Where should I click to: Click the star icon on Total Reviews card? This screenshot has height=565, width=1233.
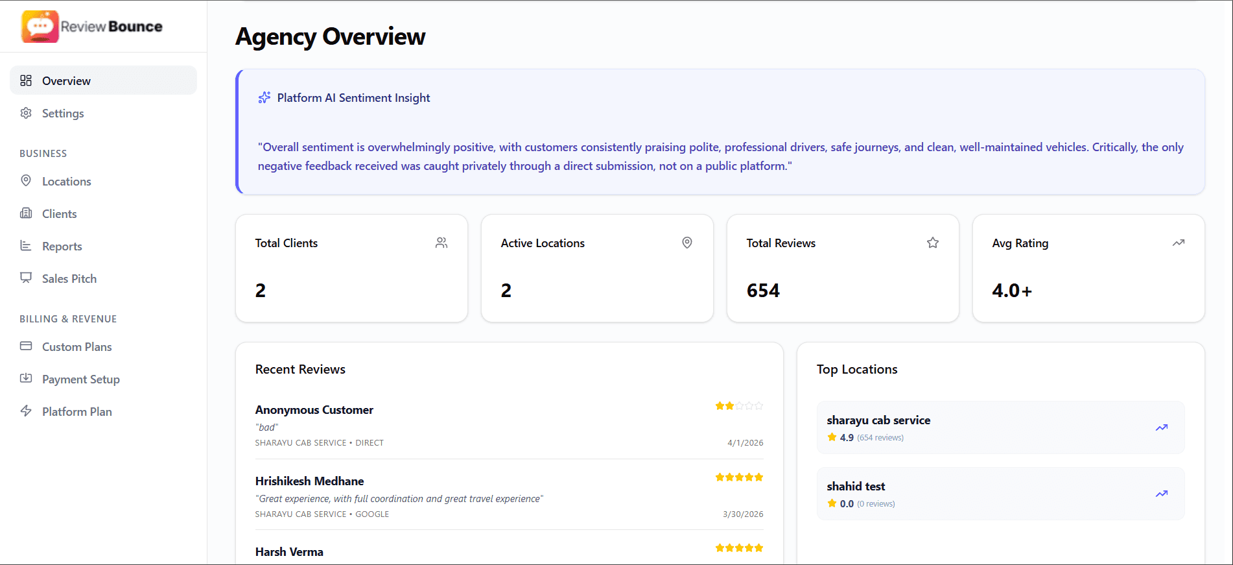[933, 243]
